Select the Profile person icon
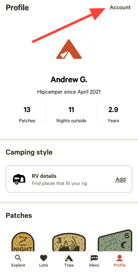The width and height of the screenshot is (138, 276). (x=120, y=258)
